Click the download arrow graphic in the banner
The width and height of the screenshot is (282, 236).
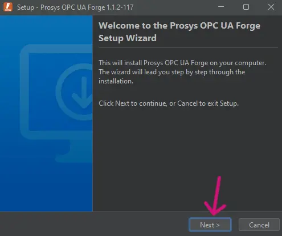click(x=83, y=93)
